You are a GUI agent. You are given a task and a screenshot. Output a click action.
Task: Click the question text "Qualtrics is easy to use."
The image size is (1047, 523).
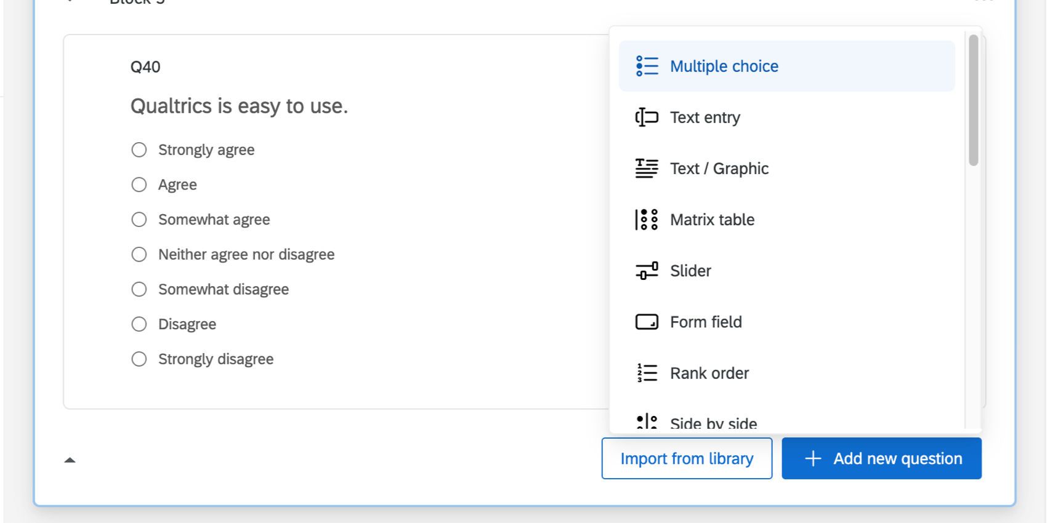click(239, 106)
